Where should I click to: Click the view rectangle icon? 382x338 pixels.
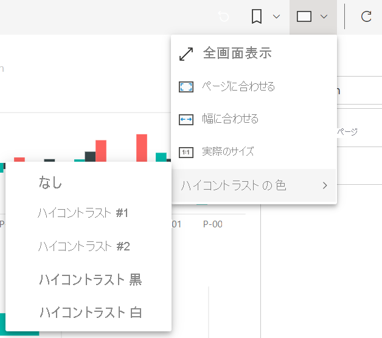(304, 16)
